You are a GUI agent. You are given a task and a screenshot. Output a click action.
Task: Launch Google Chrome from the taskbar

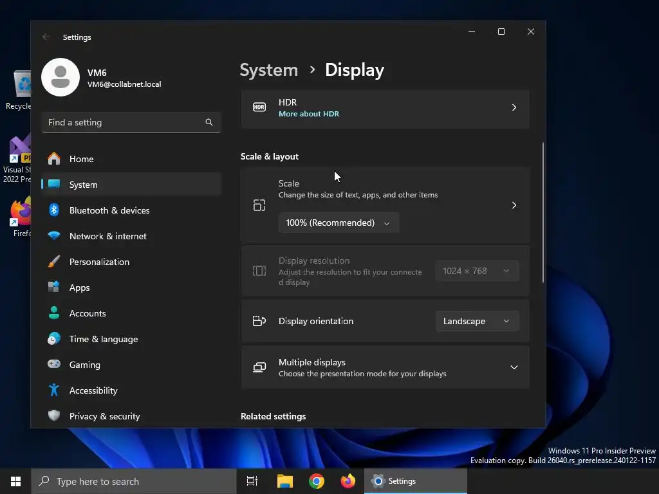pos(317,481)
